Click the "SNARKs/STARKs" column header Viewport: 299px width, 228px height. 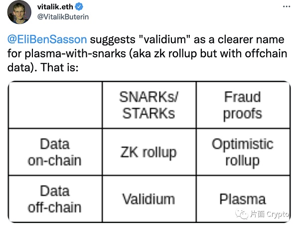[149, 105]
